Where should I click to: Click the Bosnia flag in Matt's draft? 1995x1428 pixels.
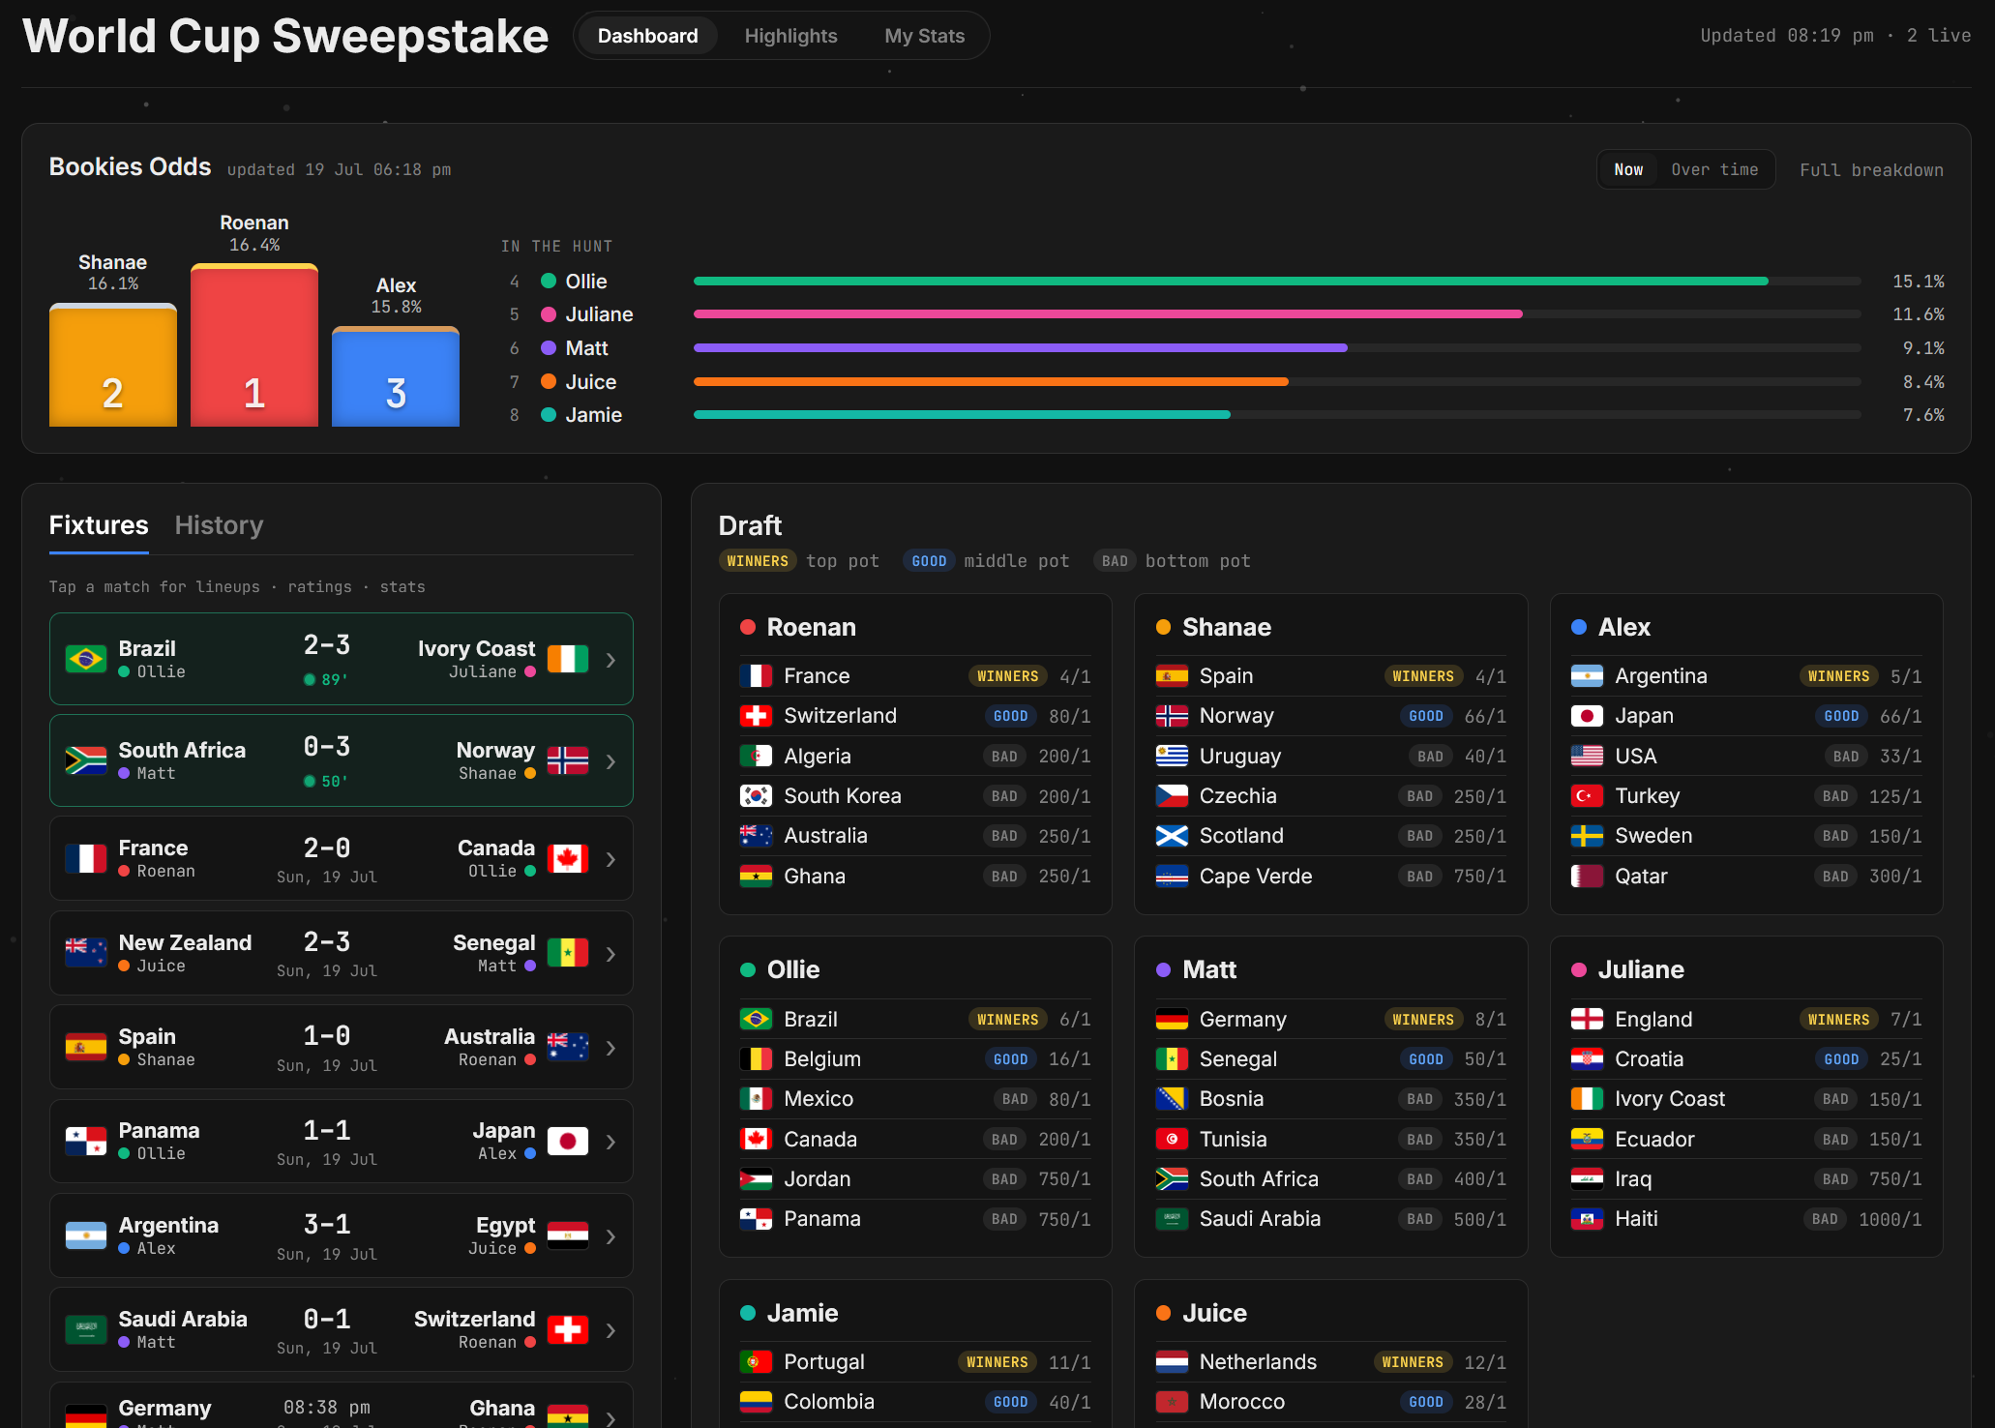(x=1172, y=1099)
